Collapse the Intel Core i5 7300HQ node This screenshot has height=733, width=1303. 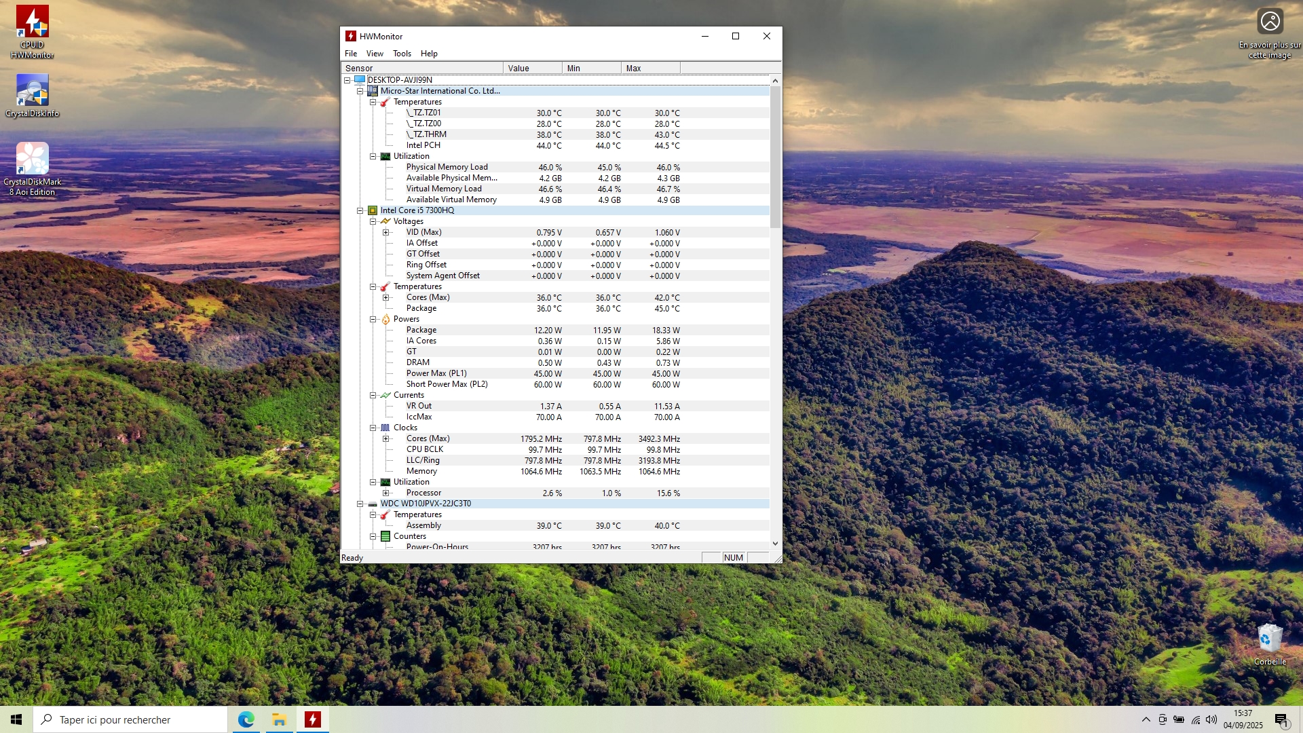[x=360, y=210]
